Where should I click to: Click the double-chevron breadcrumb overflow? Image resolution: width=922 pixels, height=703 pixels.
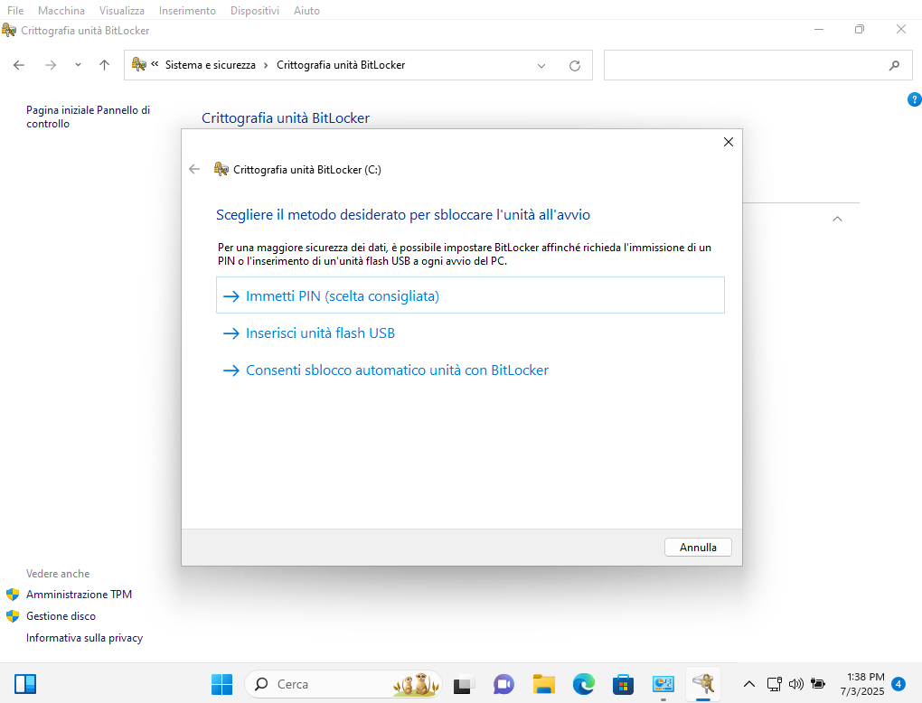pyautogui.click(x=155, y=64)
